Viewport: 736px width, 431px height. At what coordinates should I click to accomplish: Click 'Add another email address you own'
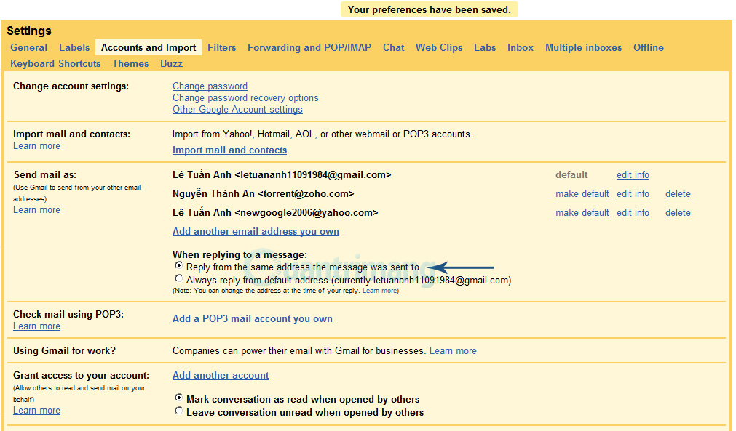click(x=256, y=231)
